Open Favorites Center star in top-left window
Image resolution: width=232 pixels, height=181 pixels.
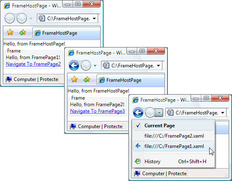(10, 32)
